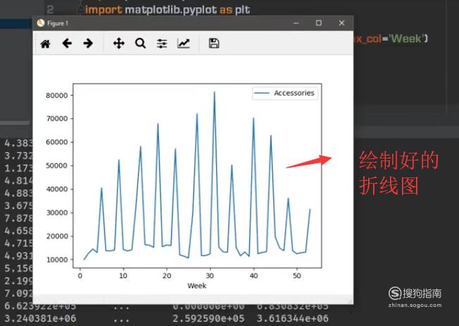Toggle the Pan axes tool

pyautogui.click(x=118, y=44)
